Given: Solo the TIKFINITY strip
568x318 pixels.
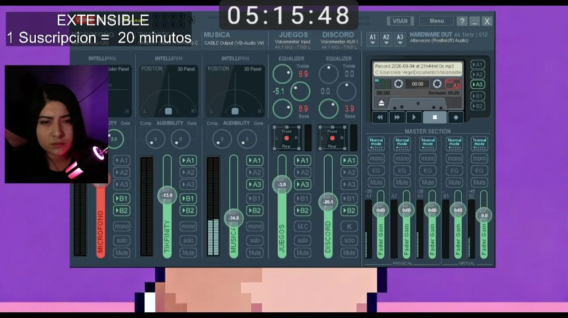Looking at the screenshot, I should pyautogui.click(x=188, y=240).
